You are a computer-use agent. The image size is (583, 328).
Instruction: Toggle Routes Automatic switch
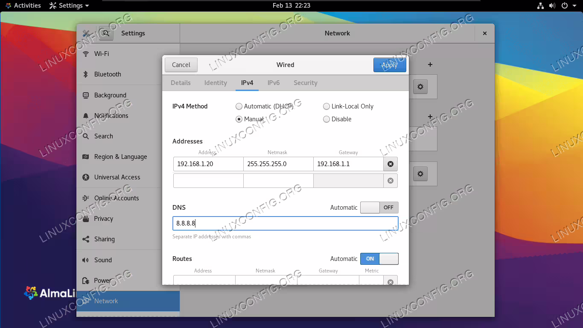pos(379,259)
